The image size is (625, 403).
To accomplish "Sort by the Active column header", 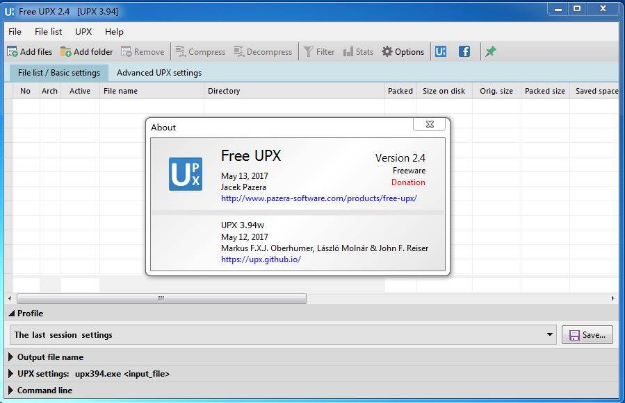I will [80, 91].
